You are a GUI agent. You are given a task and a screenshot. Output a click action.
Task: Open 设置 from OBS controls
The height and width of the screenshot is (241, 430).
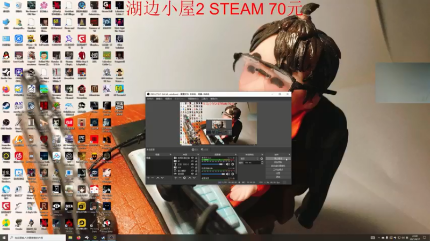pyautogui.click(x=278, y=173)
